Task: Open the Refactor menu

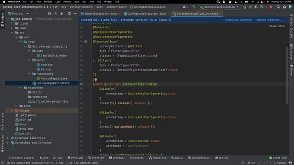Action: point(68,2)
